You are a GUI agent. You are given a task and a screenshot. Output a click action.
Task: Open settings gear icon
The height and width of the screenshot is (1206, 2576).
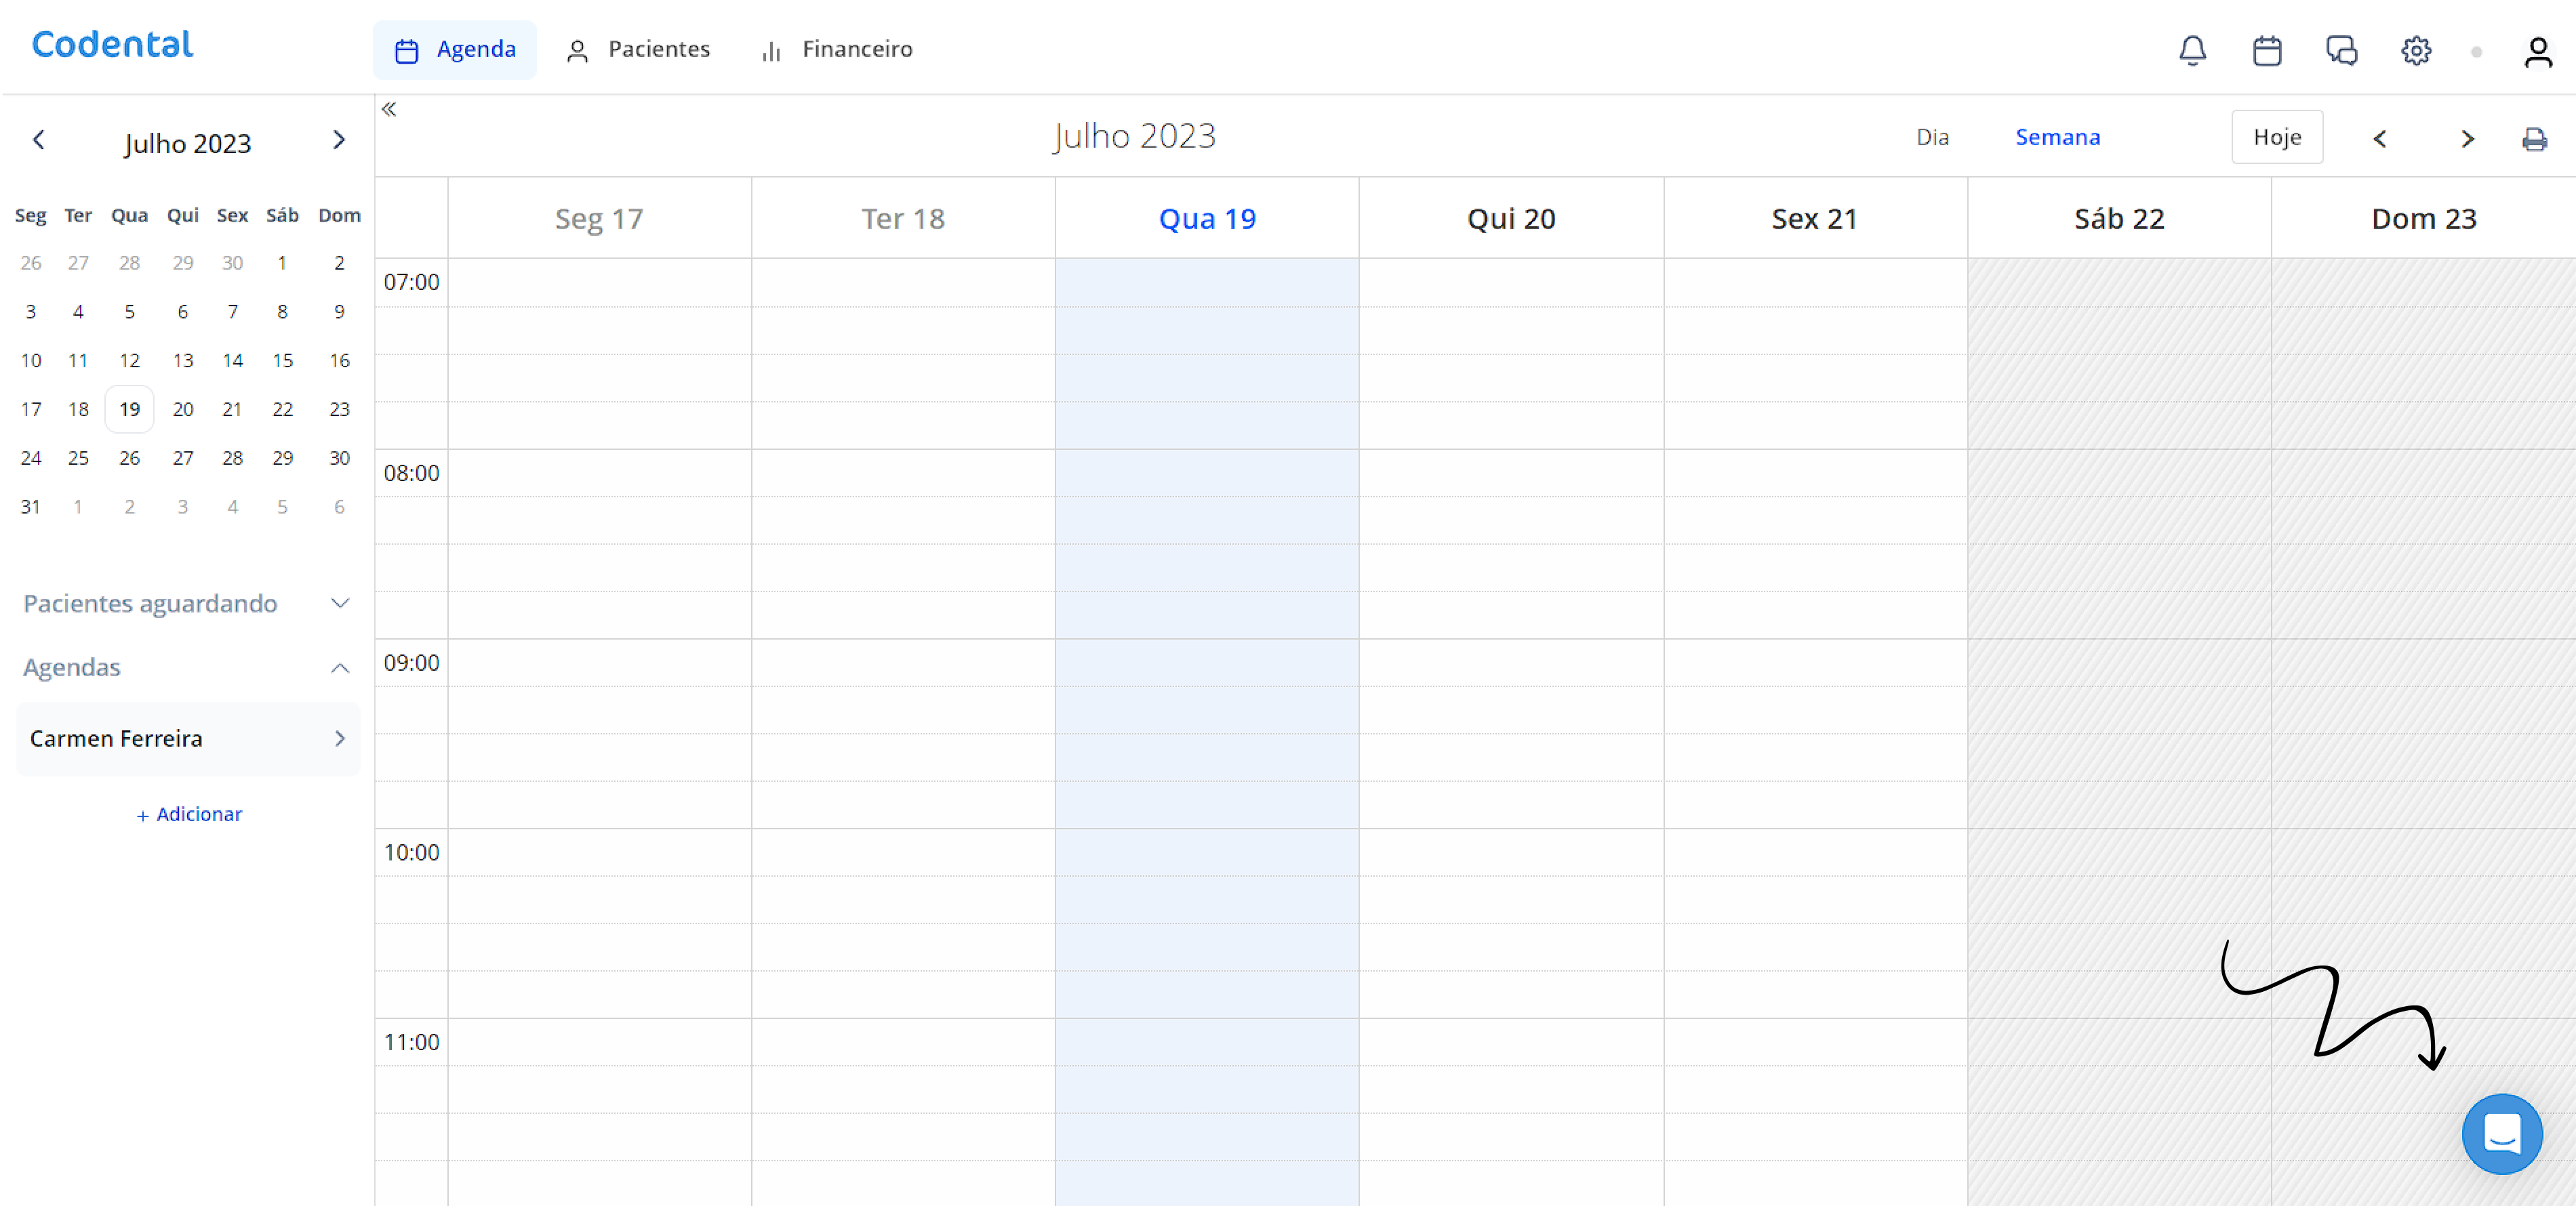pyautogui.click(x=2416, y=50)
